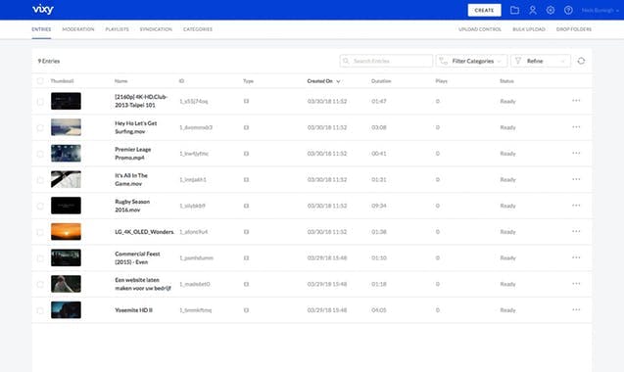This screenshot has height=372, width=624.
Task: Open actions menu for Taipei 101 entry
Action: pos(576,101)
